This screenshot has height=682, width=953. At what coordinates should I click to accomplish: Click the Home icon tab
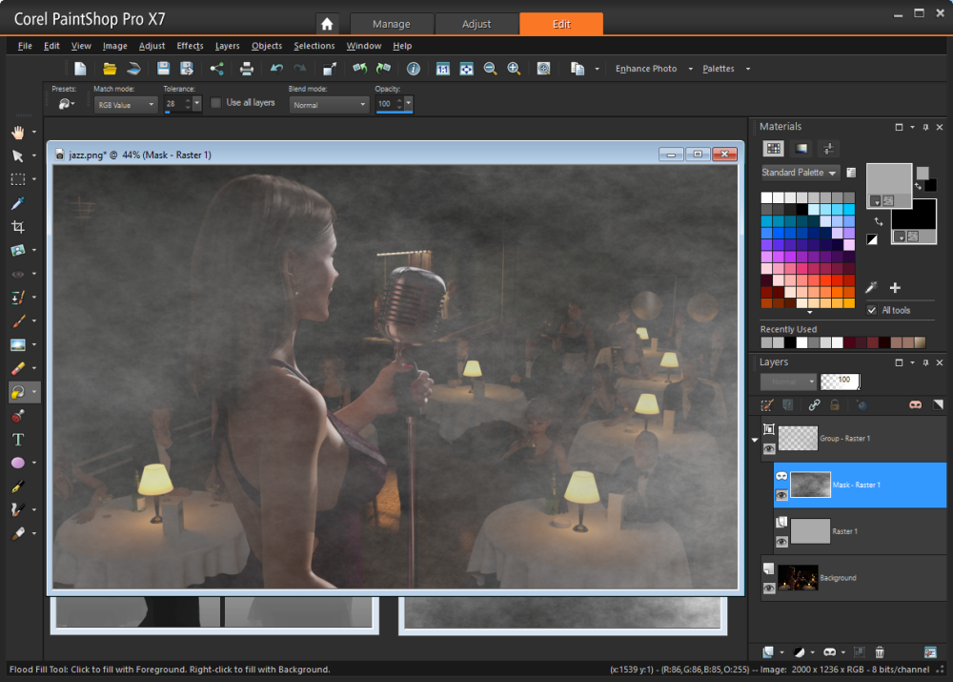point(327,24)
